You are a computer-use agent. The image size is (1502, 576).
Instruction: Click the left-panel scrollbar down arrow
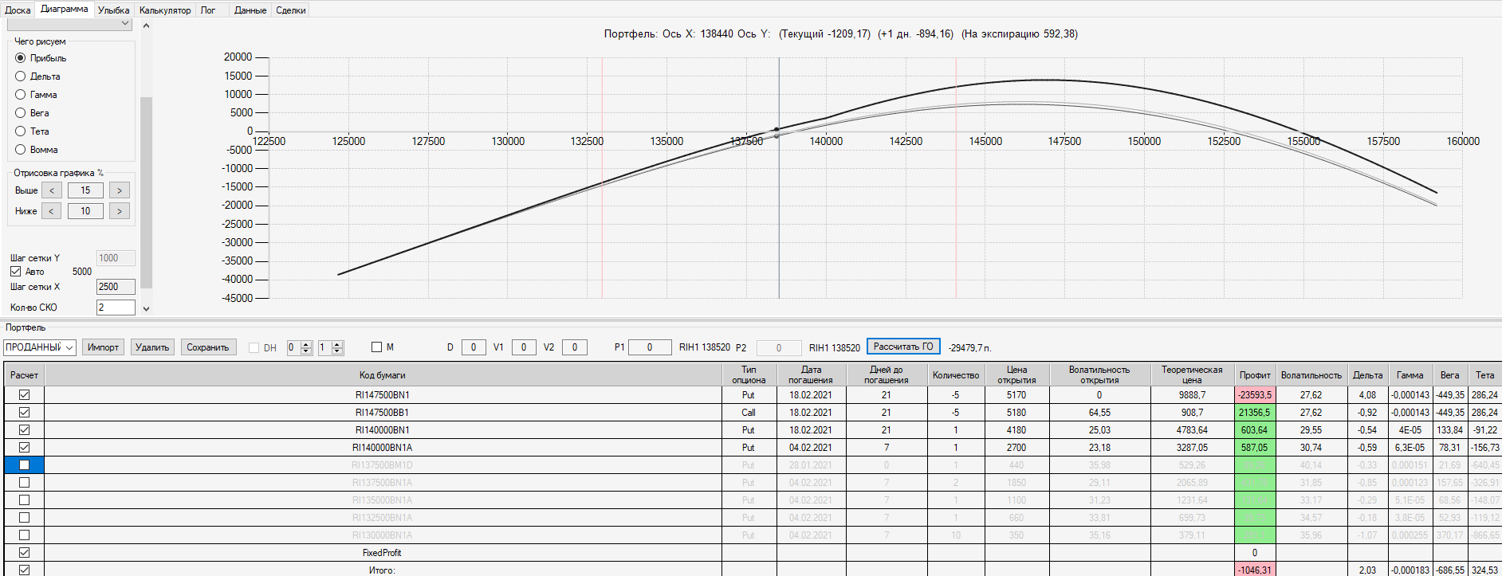(x=146, y=309)
